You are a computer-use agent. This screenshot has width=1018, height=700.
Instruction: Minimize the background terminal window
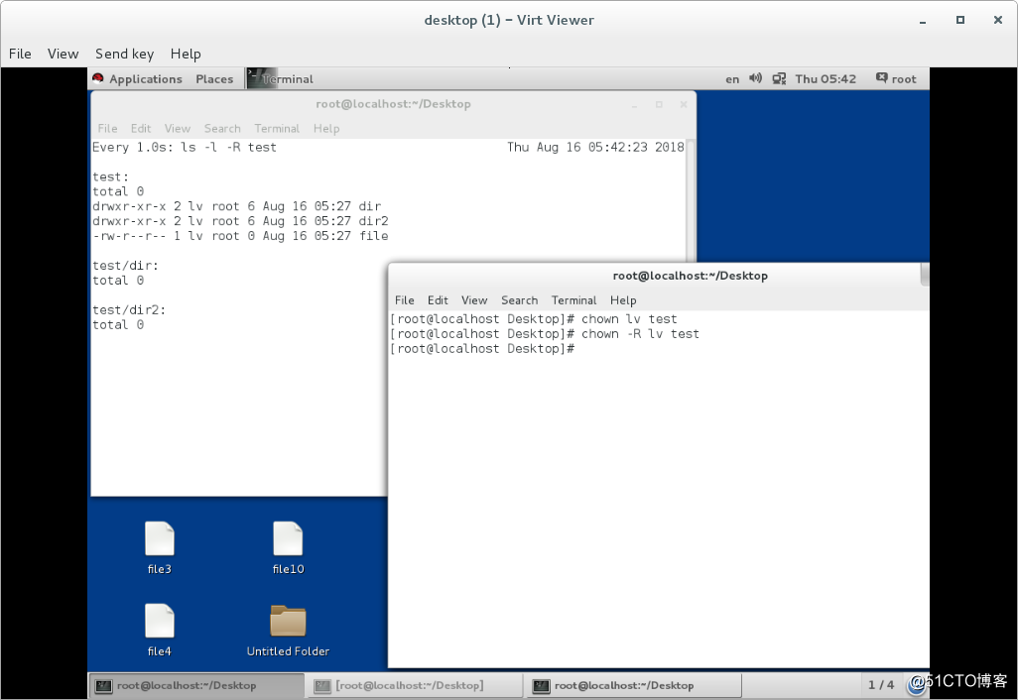pyautogui.click(x=634, y=104)
